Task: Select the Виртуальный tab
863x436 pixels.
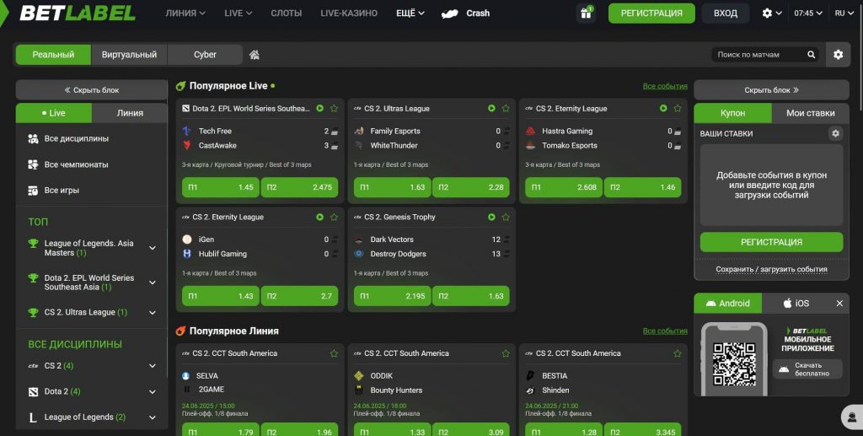Action: click(129, 55)
